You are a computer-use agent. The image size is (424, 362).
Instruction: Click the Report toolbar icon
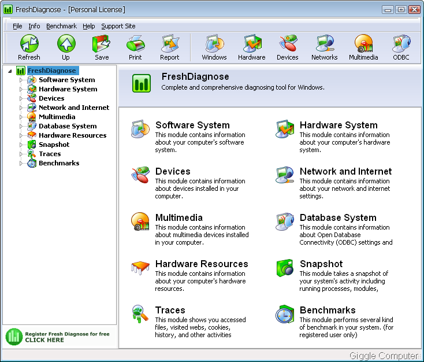[x=170, y=43]
